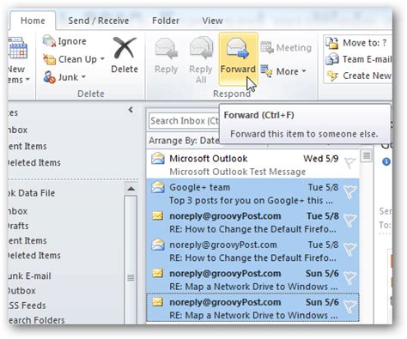The width and height of the screenshot is (407, 339).
Task: Click the Meeting reply icon
Action: (x=267, y=47)
